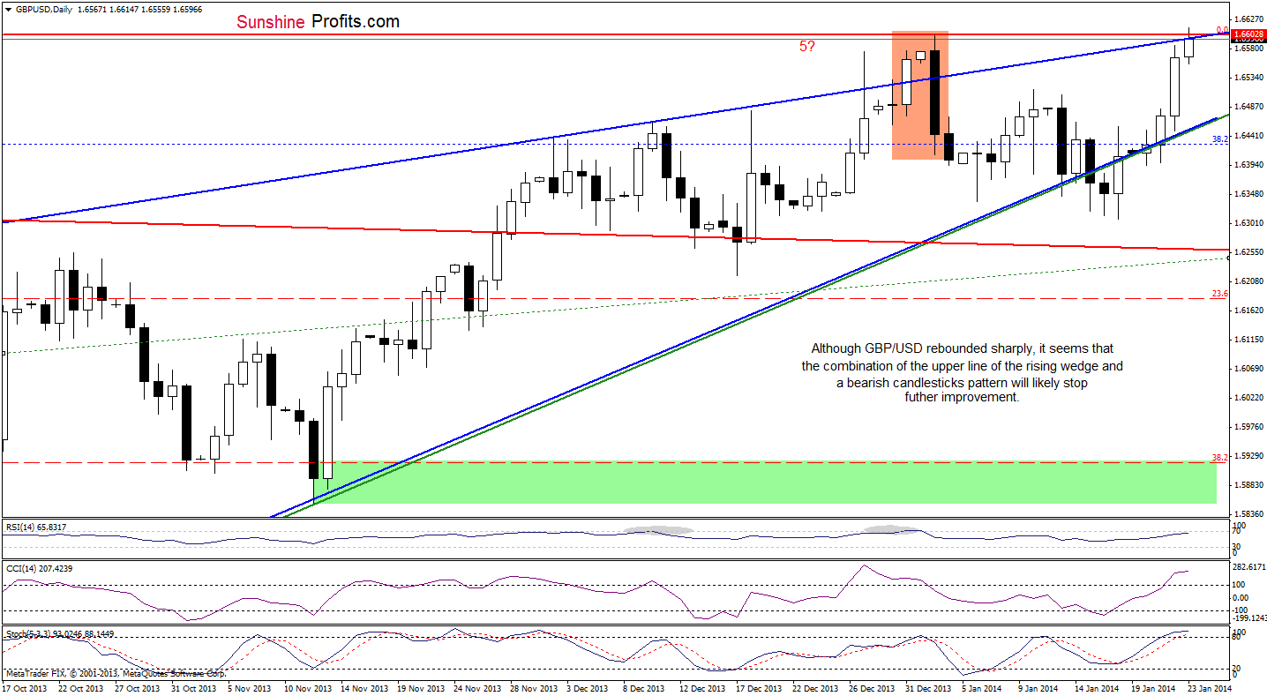Click the red '5?' wave label
The image size is (1267, 696).
(807, 47)
